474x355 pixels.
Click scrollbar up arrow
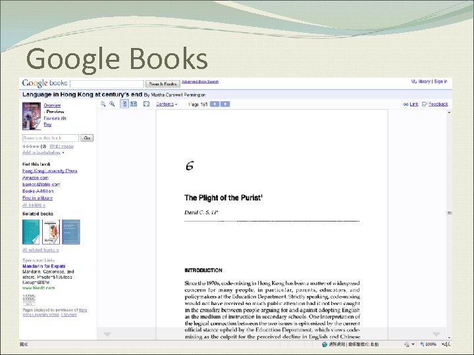click(x=449, y=112)
